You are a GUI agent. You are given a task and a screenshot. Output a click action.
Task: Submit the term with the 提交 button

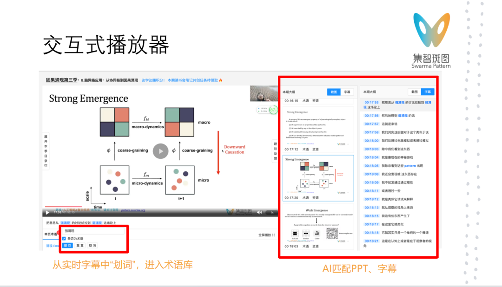coord(67,246)
